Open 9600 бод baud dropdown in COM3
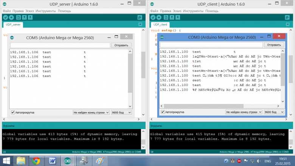 point(274,112)
